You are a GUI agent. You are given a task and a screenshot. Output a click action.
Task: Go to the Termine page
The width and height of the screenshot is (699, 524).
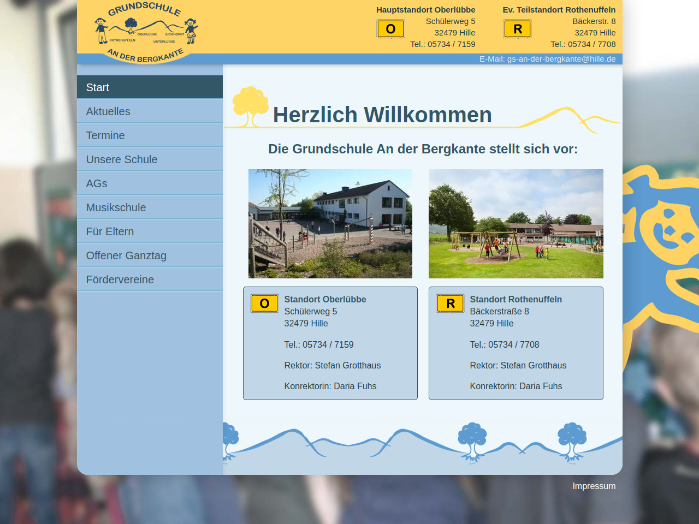[x=150, y=135]
